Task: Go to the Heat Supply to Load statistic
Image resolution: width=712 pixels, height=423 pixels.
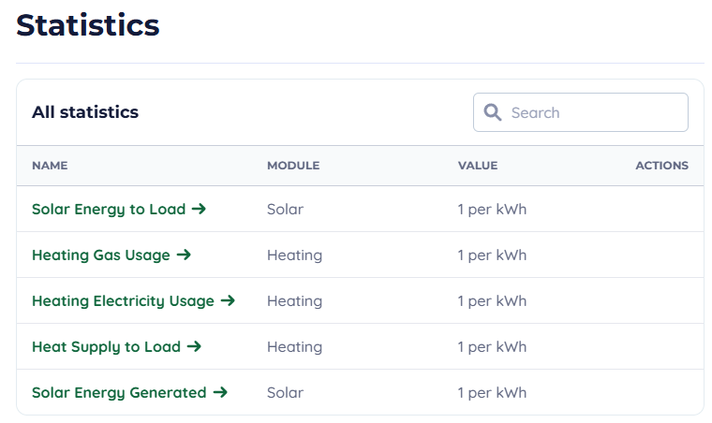Action: tap(106, 346)
